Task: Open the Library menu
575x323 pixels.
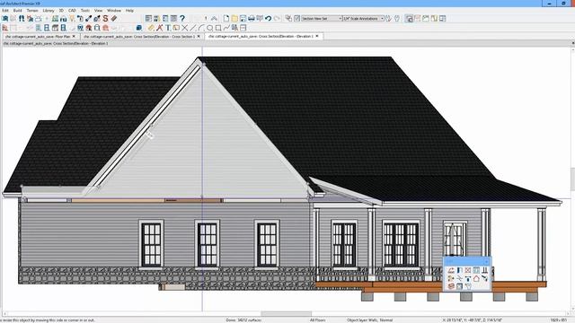Action: [49, 11]
